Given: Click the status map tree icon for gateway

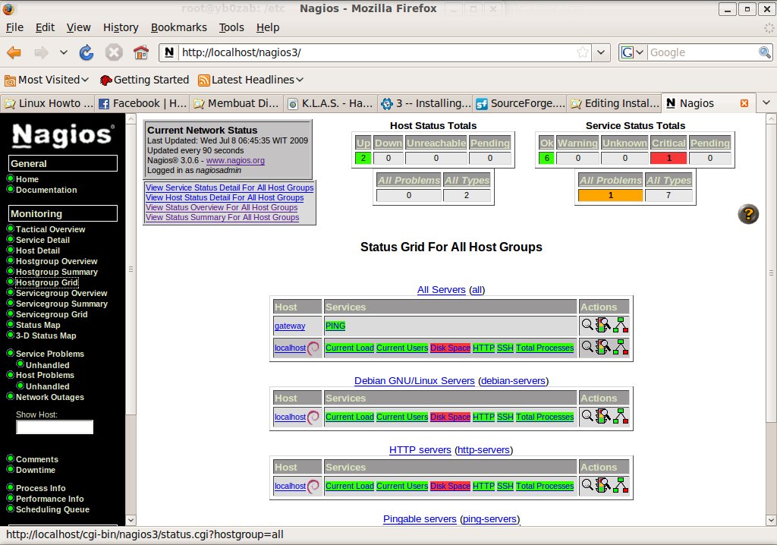Looking at the screenshot, I should tap(621, 326).
